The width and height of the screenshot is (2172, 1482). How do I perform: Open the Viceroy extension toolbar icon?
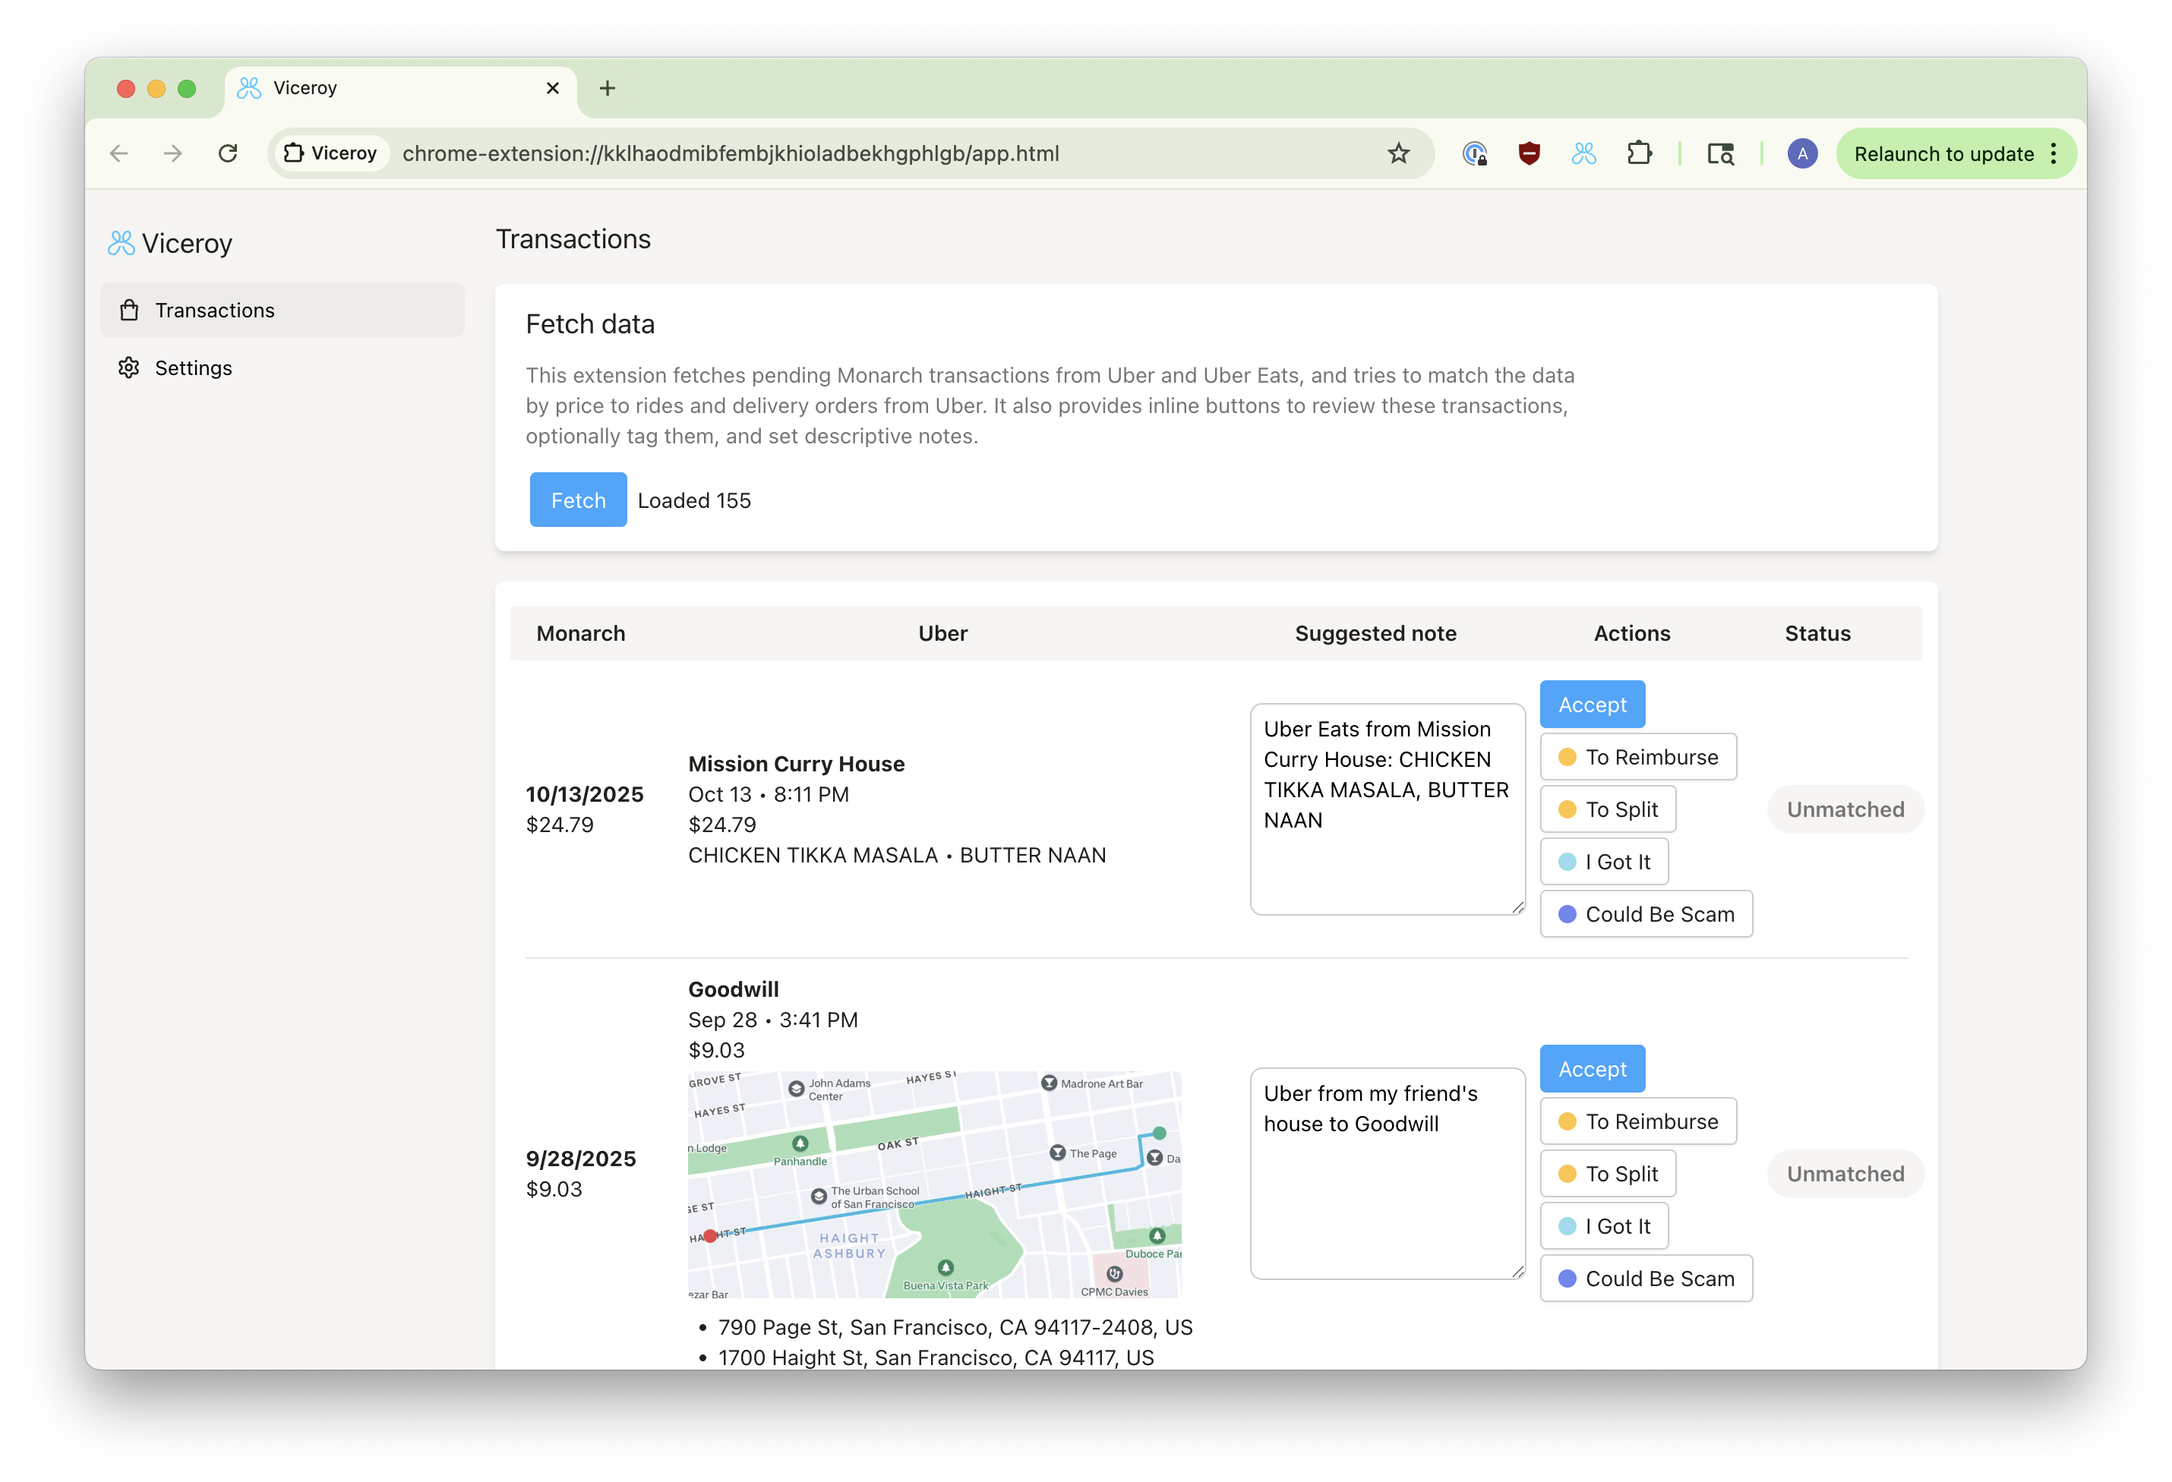point(1583,153)
